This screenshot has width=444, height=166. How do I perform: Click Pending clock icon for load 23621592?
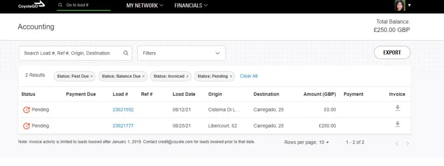tap(26, 110)
